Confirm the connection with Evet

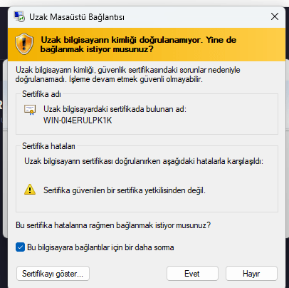[x=192, y=274]
